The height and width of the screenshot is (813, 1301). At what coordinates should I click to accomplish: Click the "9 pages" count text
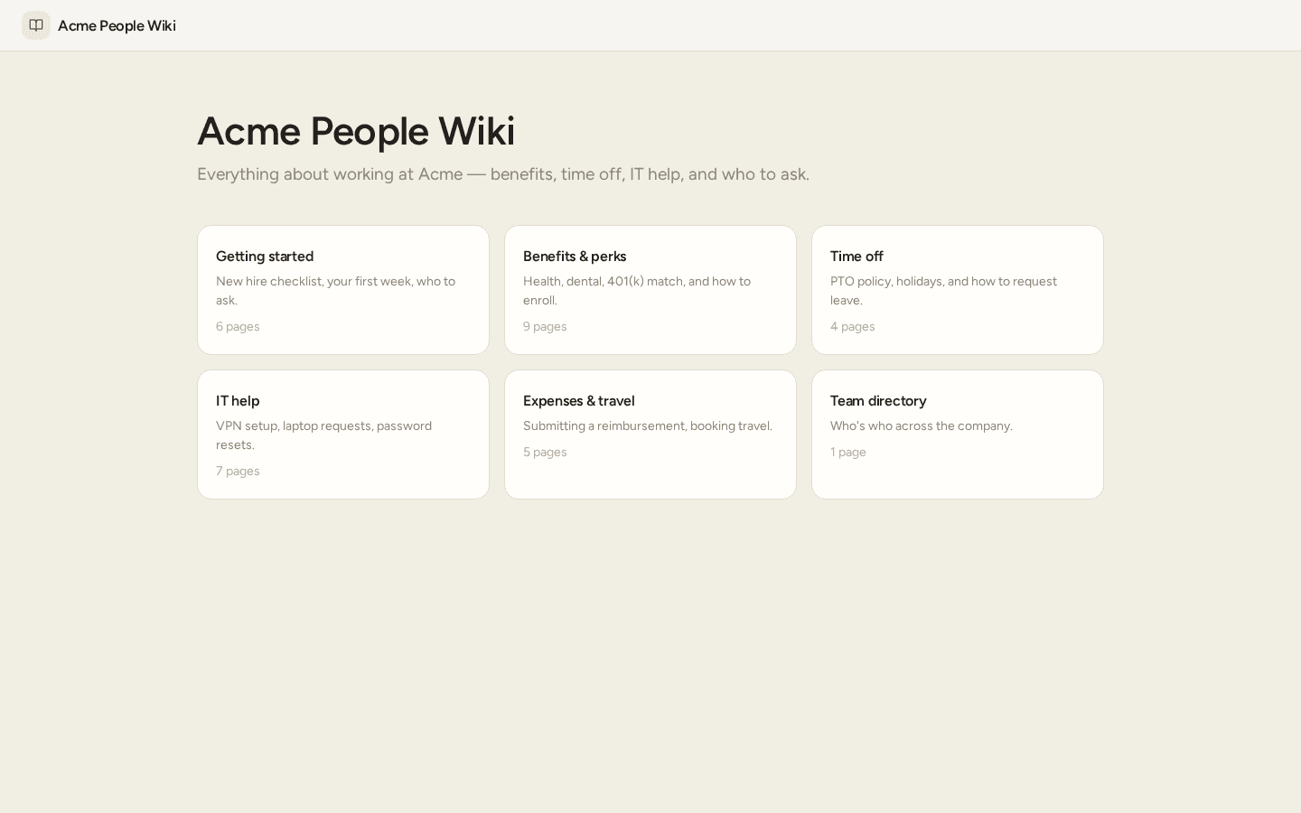tap(545, 326)
